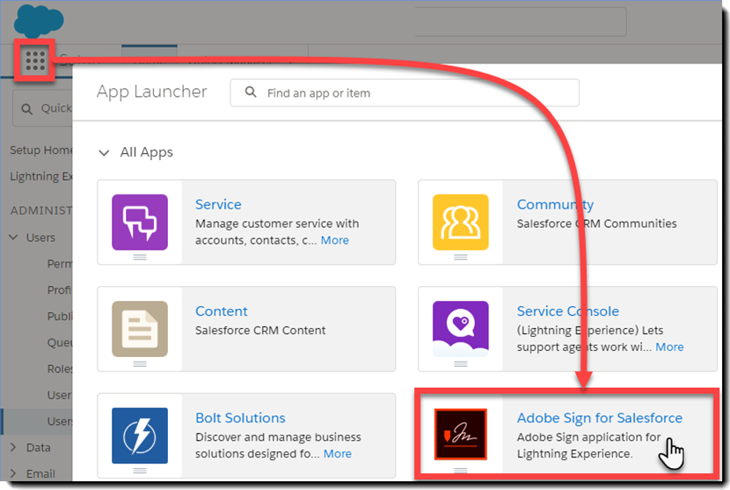Open the Service app link
This screenshot has height=490, width=730.
tap(218, 204)
